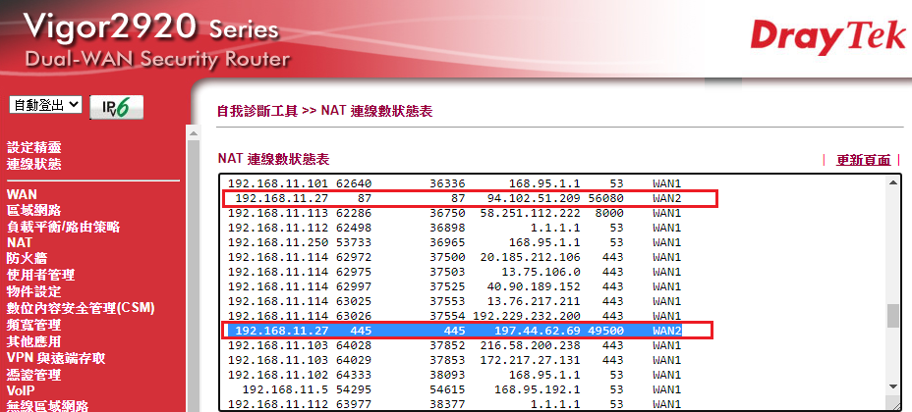Click NAT table scrollbar up arrow
Viewport: 912px width, 412px height.
pos(892,182)
